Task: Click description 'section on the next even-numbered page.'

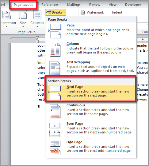Action: click(99, 132)
